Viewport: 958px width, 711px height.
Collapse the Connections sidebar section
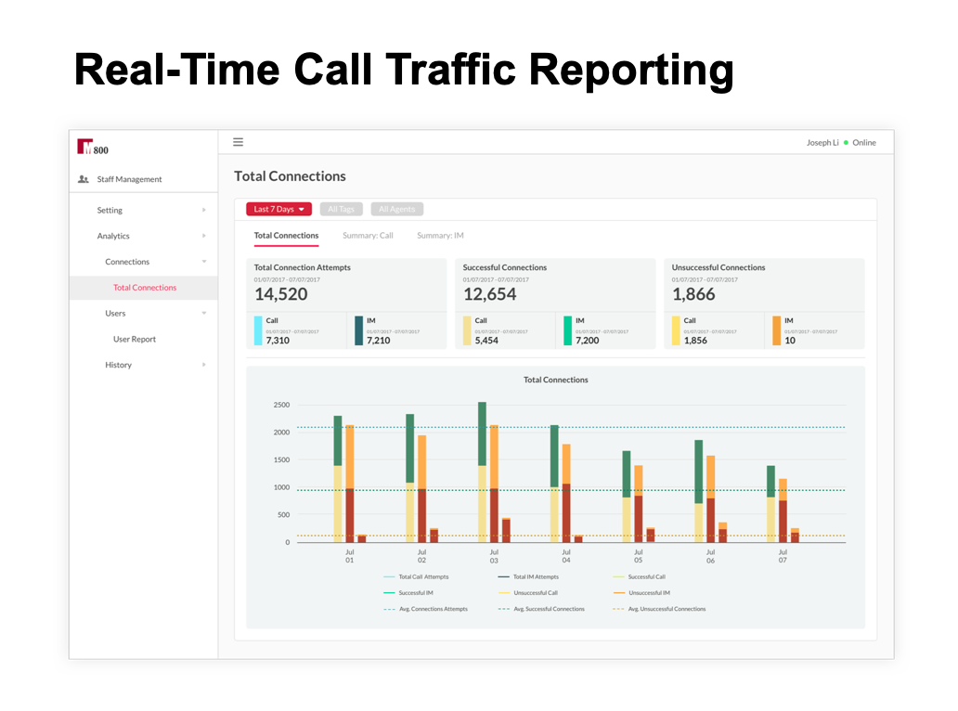click(x=127, y=261)
